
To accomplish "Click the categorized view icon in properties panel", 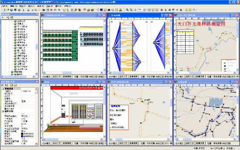I will click(x=2, y=84).
